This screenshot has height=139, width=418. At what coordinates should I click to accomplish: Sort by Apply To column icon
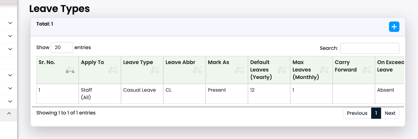pyautogui.click(x=113, y=70)
